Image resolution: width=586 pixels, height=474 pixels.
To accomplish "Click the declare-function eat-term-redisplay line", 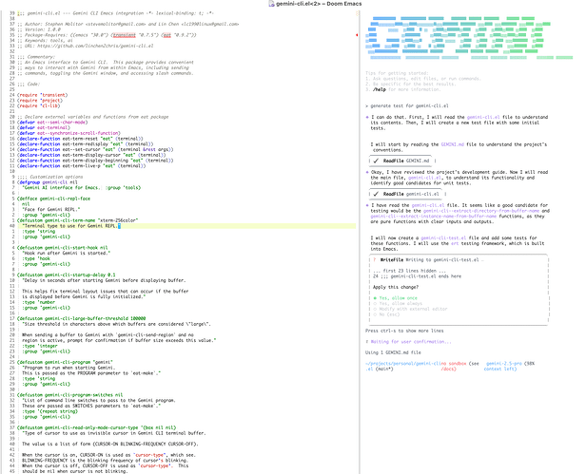I will pyautogui.click(x=86, y=144).
